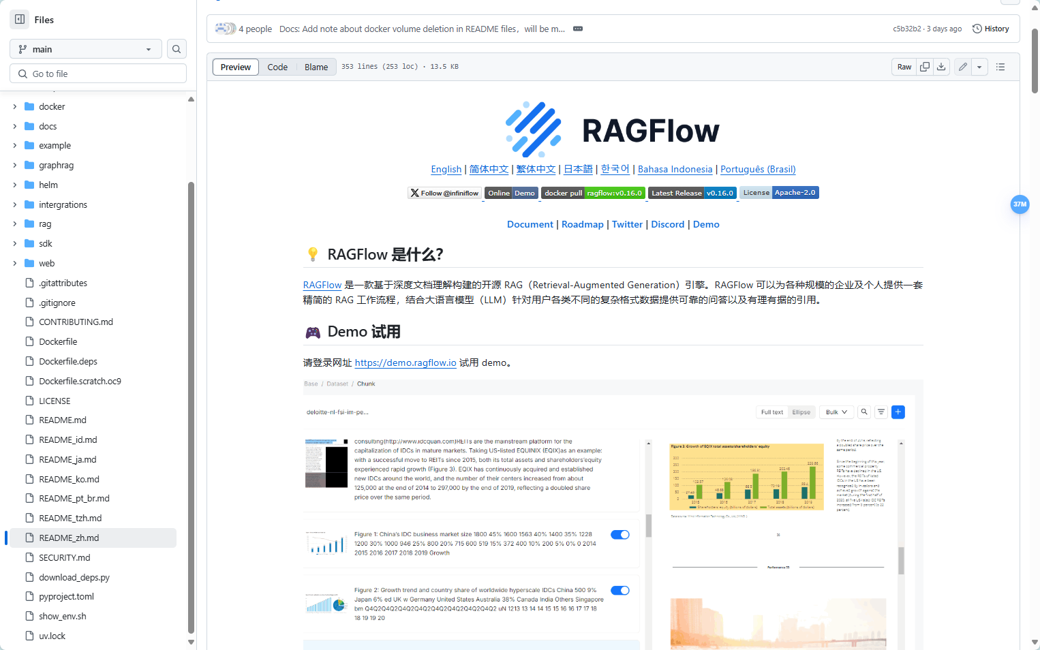Collapse the file tree side panel
The height and width of the screenshot is (650, 1040).
point(20,19)
